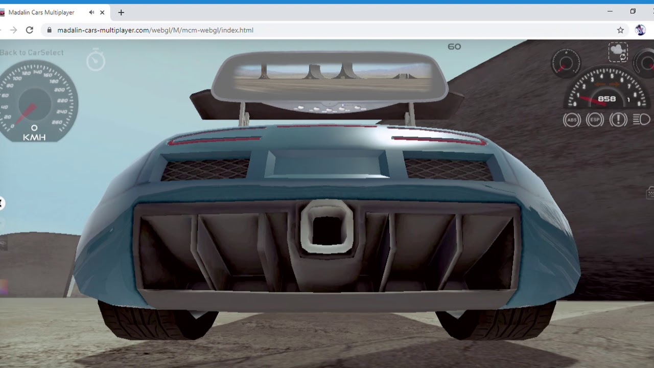
Task: Close the Madalin Cars Multiplayer tab
Action: coord(103,12)
